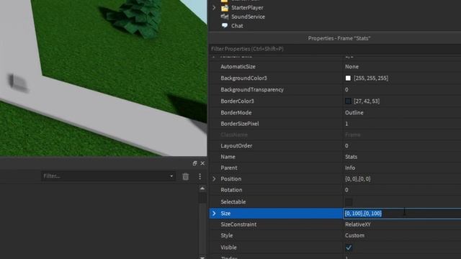Screen dimensions: 461x259
Task: Click the Rotation value 0
Action: (x=346, y=190)
